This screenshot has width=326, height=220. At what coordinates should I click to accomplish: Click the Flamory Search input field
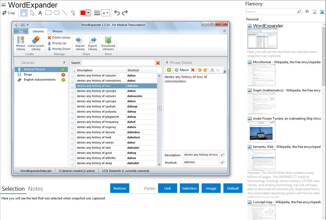pyautogui.click(x=271, y=12)
